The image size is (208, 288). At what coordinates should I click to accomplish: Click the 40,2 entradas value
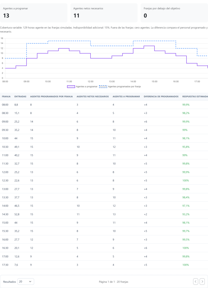(17, 155)
